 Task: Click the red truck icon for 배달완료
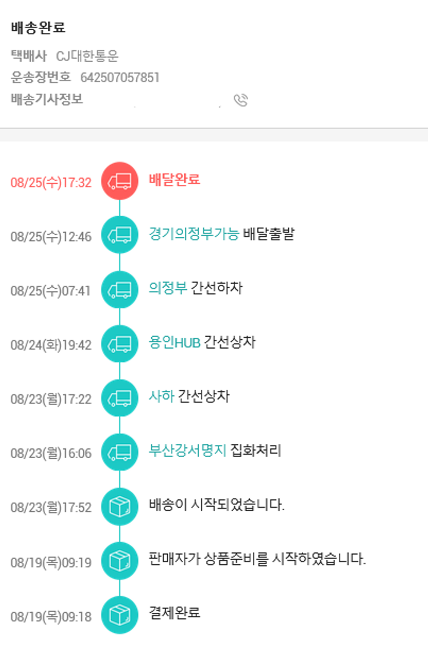point(119,181)
